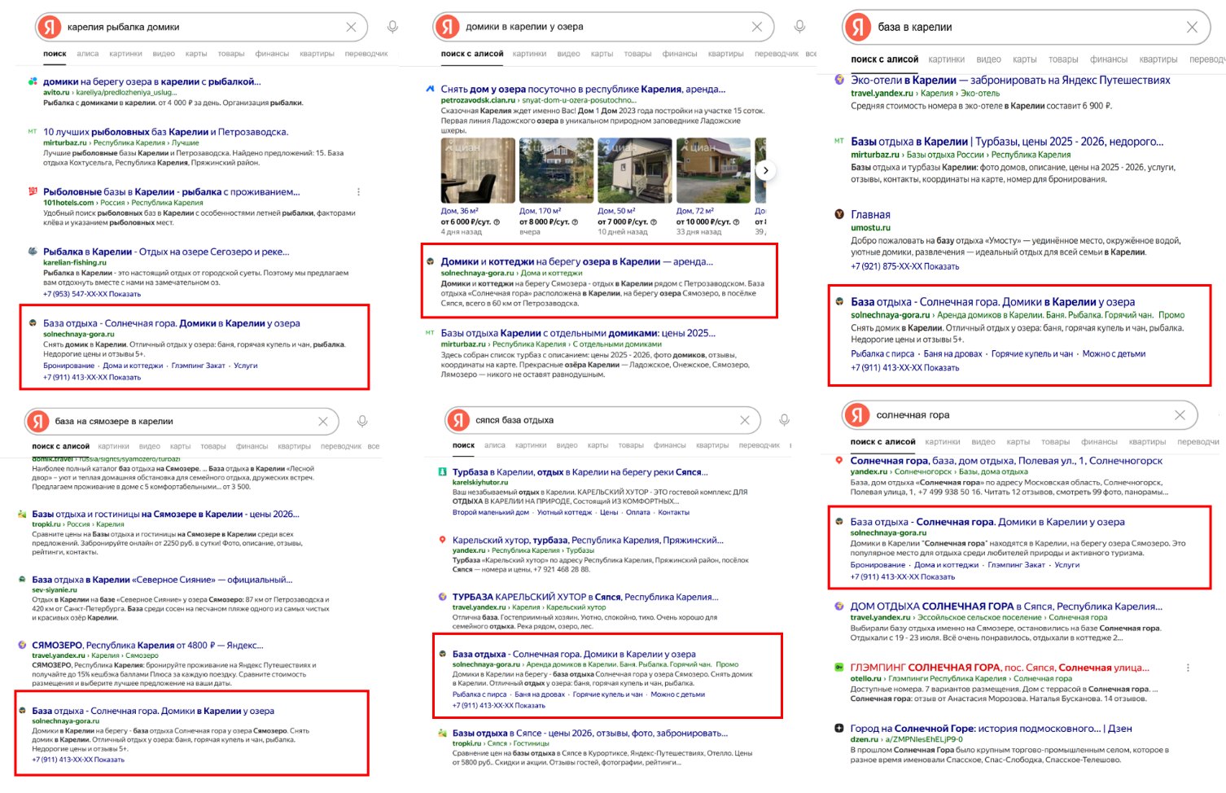Image resolution: width=1226 pixels, height=793 pixels.
Task: Open "Уютный коттедж" sitelink under Турбаза в Карелии
Action: (565, 512)
